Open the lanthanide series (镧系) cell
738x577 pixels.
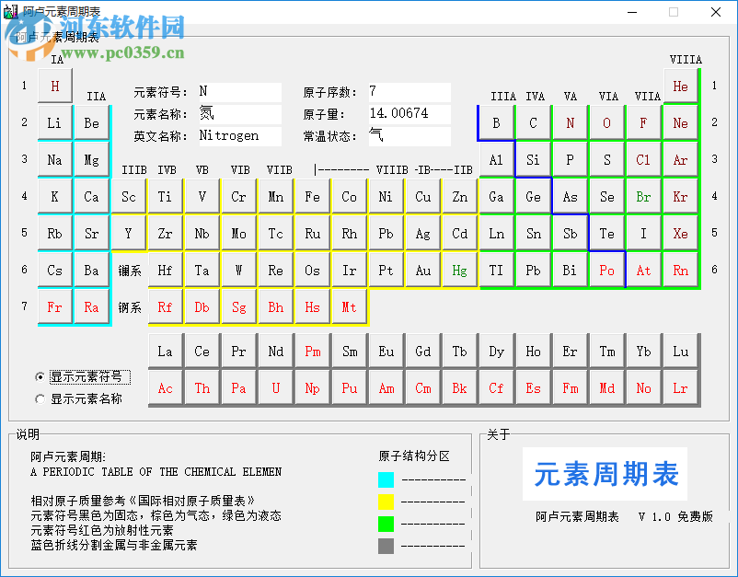pyautogui.click(x=128, y=270)
